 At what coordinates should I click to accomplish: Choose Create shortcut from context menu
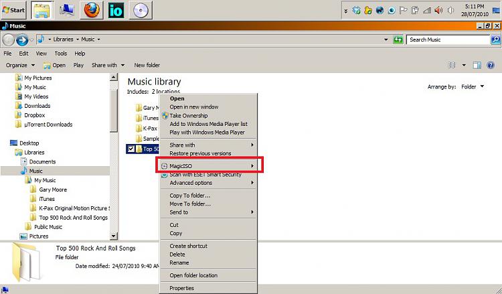click(x=188, y=246)
